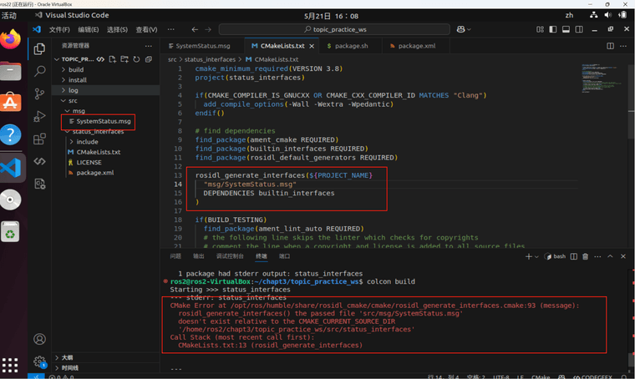Click the topic_practice_ws command center search
This screenshot has height=379, width=635.
(334, 29)
